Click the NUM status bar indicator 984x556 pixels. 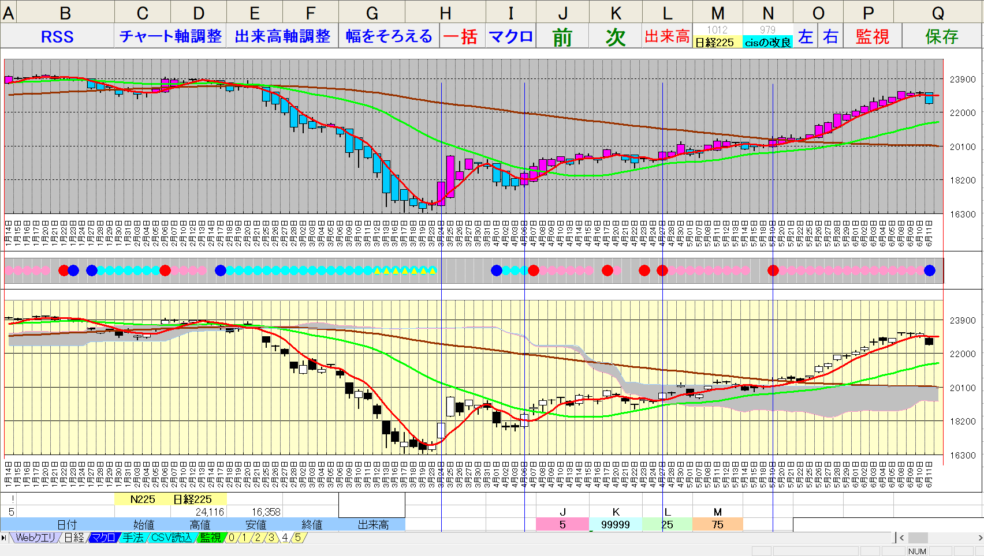click(x=917, y=551)
